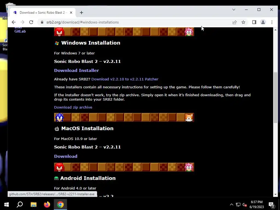The image size is (280, 210).
Task: Click the muted volume tray icon
Action: [x=244, y=205]
